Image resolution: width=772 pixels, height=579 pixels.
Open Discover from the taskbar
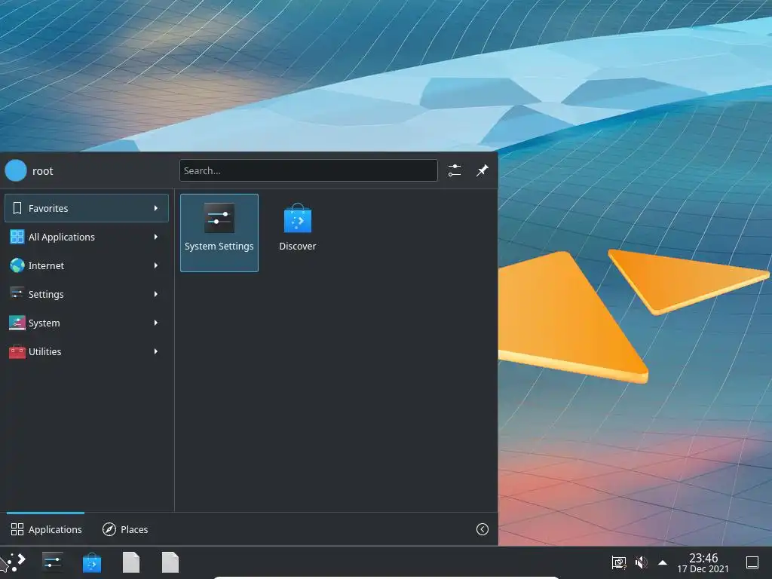click(91, 562)
